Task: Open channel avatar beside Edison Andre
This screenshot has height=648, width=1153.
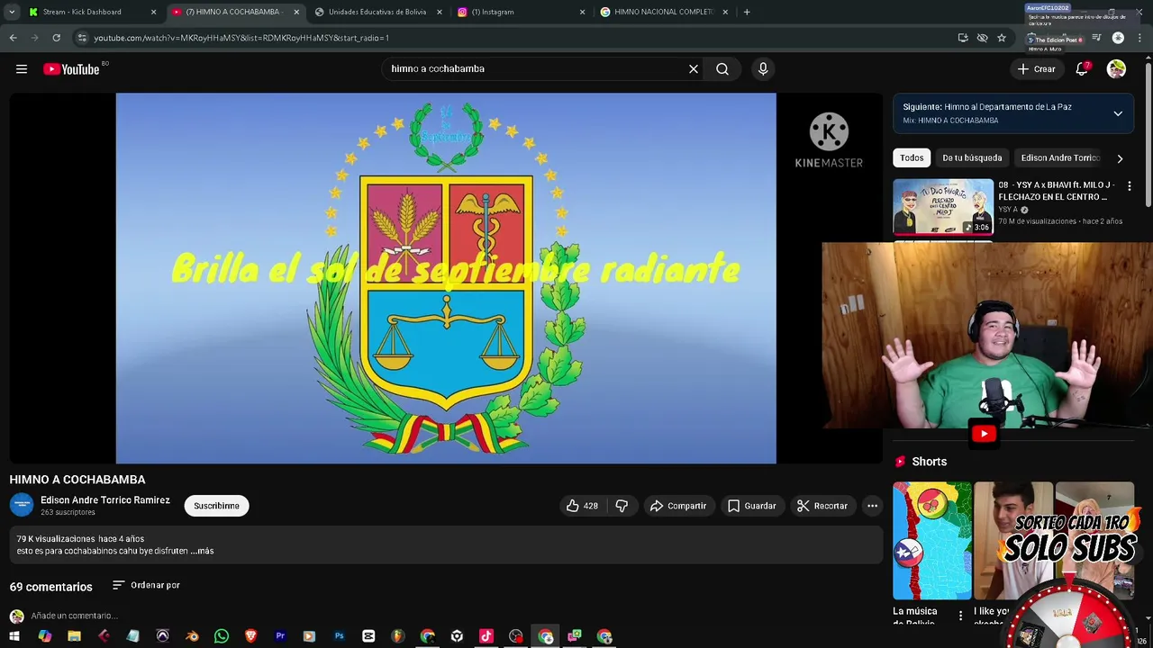Action: point(22,506)
